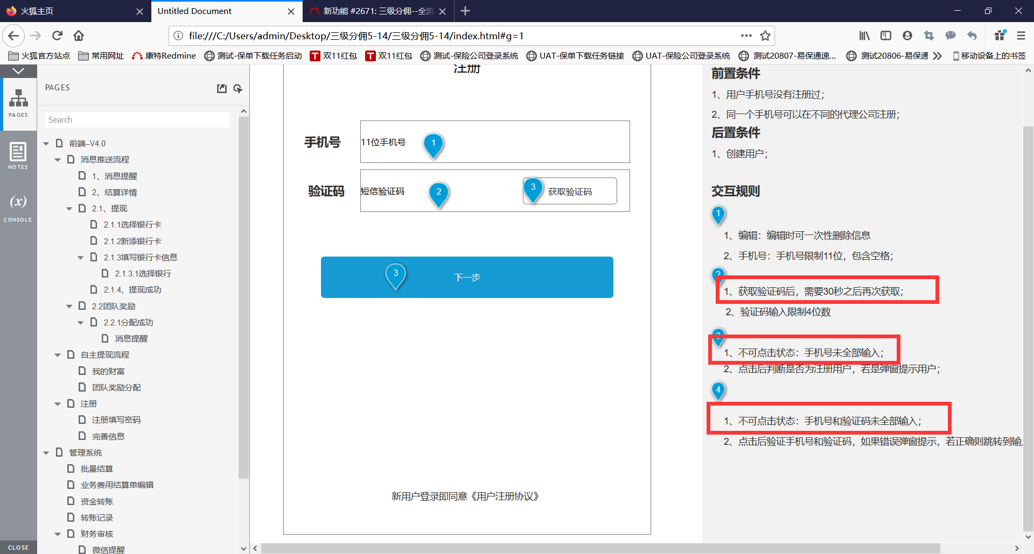Open the CONSOLE sidebar panel
This screenshot has width=1034, height=554.
[x=18, y=208]
